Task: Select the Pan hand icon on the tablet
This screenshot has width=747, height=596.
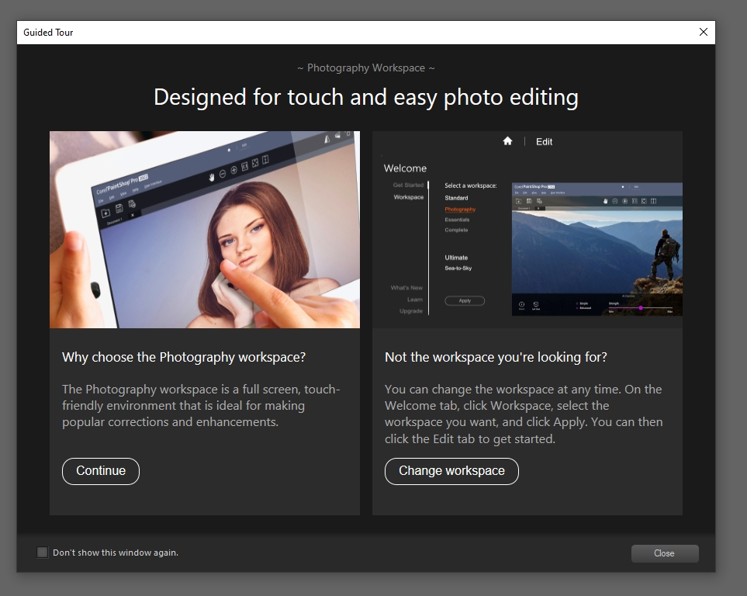Action: [x=209, y=177]
